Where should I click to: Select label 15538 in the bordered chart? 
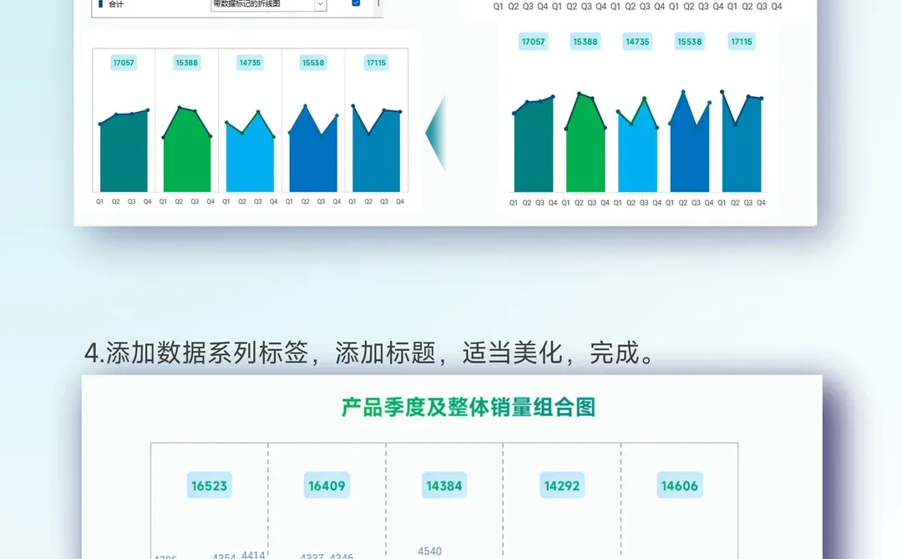coord(313,63)
